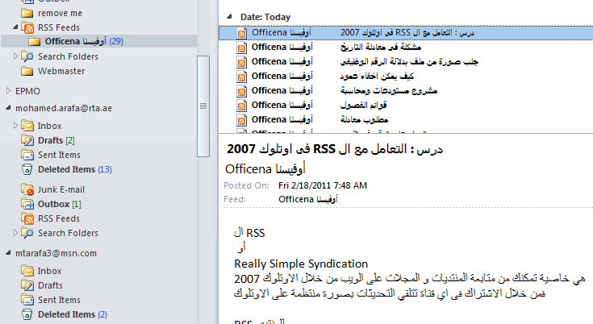Click the upper Search Folders magnifier icon

click(27, 56)
